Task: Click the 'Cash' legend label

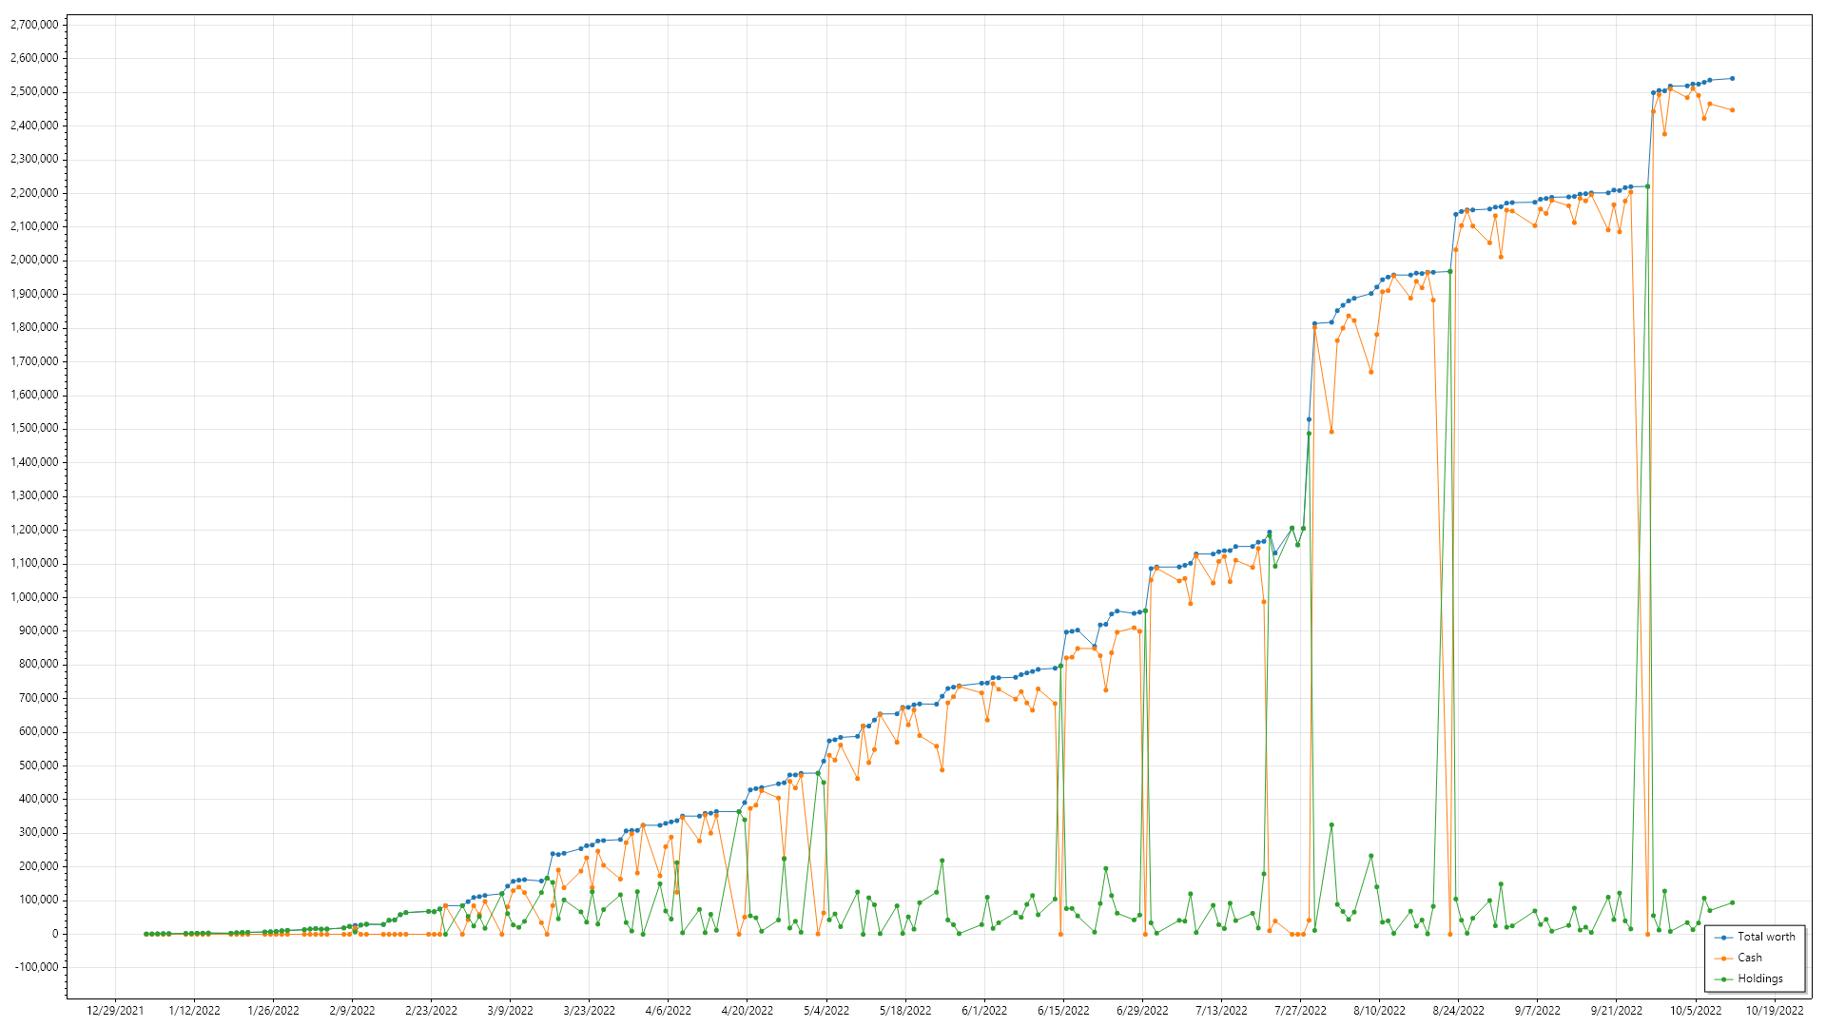Action: pos(1750,958)
